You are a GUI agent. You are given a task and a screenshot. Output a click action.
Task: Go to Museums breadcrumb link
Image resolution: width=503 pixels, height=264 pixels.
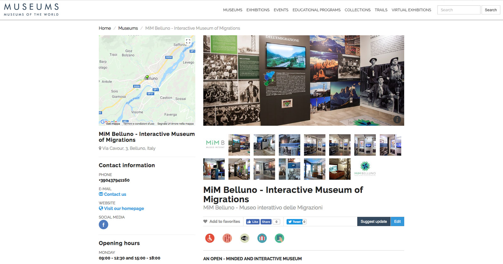tap(128, 28)
